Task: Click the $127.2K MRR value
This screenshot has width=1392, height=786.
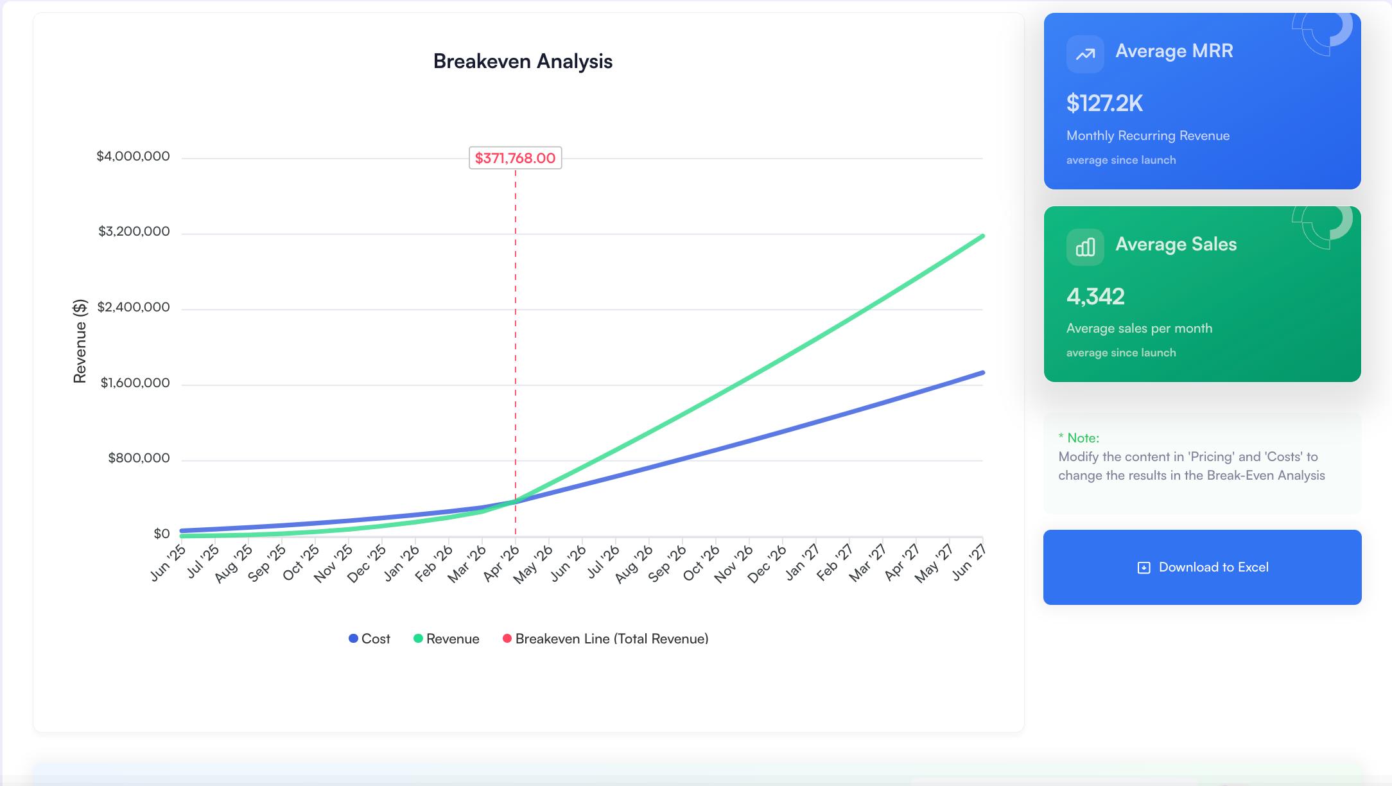Action: (1104, 103)
